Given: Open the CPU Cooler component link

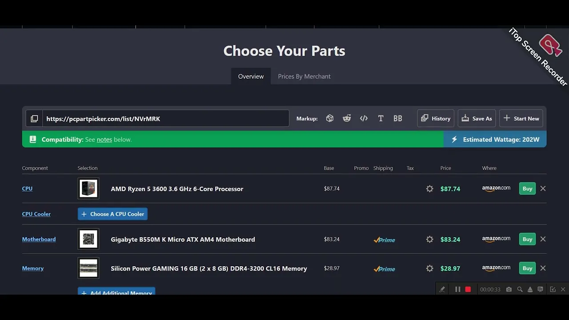Looking at the screenshot, I should [x=36, y=214].
